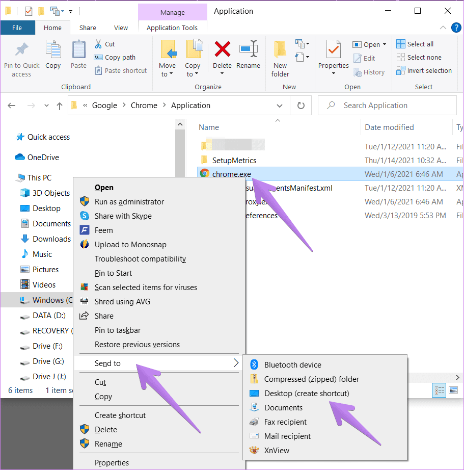464x470 pixels.
Task: Click in the Search Application field
Action: 387,106
